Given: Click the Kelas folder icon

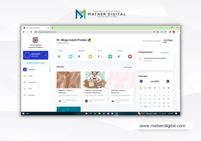Looking at the screenshot, I should click(25, 76).
